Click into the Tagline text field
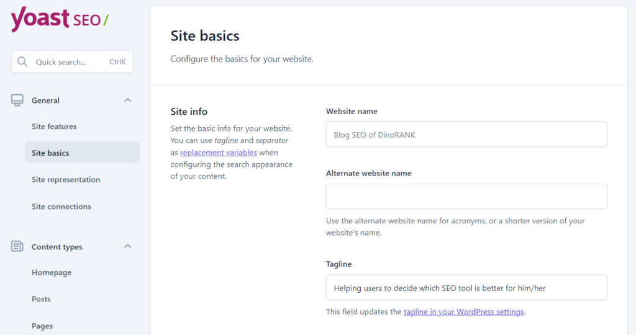636x335 pixels. click(x=466, y=288)
